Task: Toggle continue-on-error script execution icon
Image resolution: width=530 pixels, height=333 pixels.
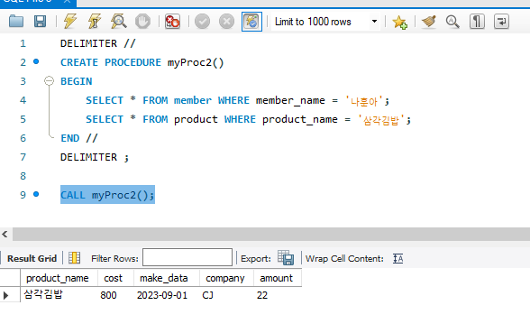Action: point(172,22)
